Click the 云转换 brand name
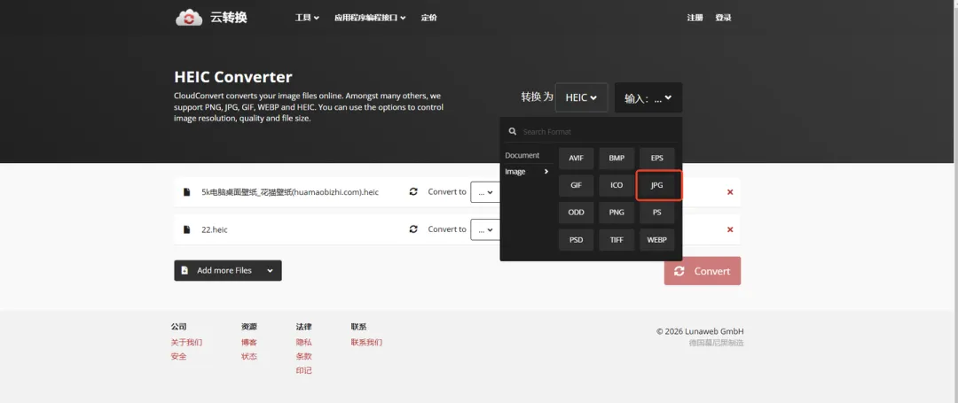The image size is (958, 403). click(x=229, y=18)
